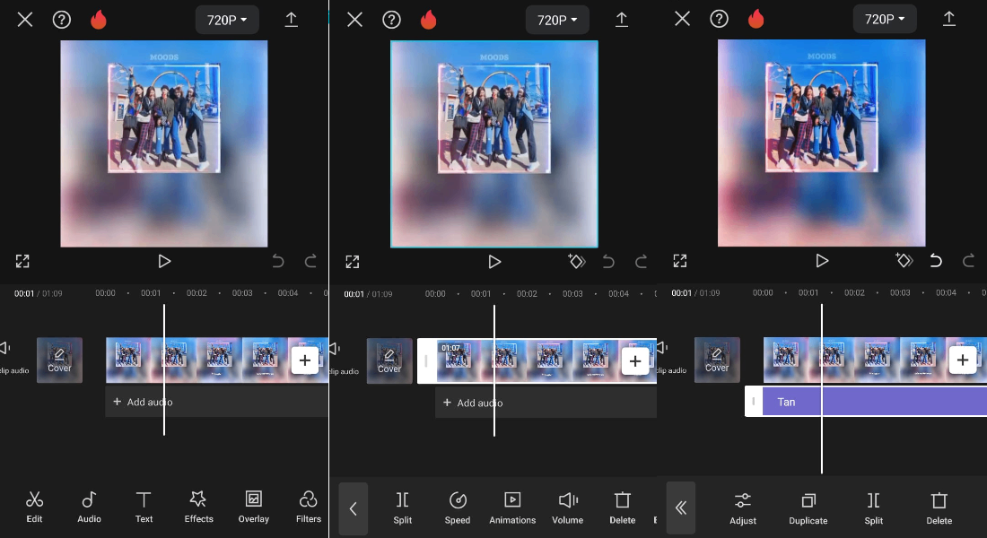Open Volume tool in middle panel
Image resolution: width=987 pixels, height=538 pixels.
click(x=568, y=508)
